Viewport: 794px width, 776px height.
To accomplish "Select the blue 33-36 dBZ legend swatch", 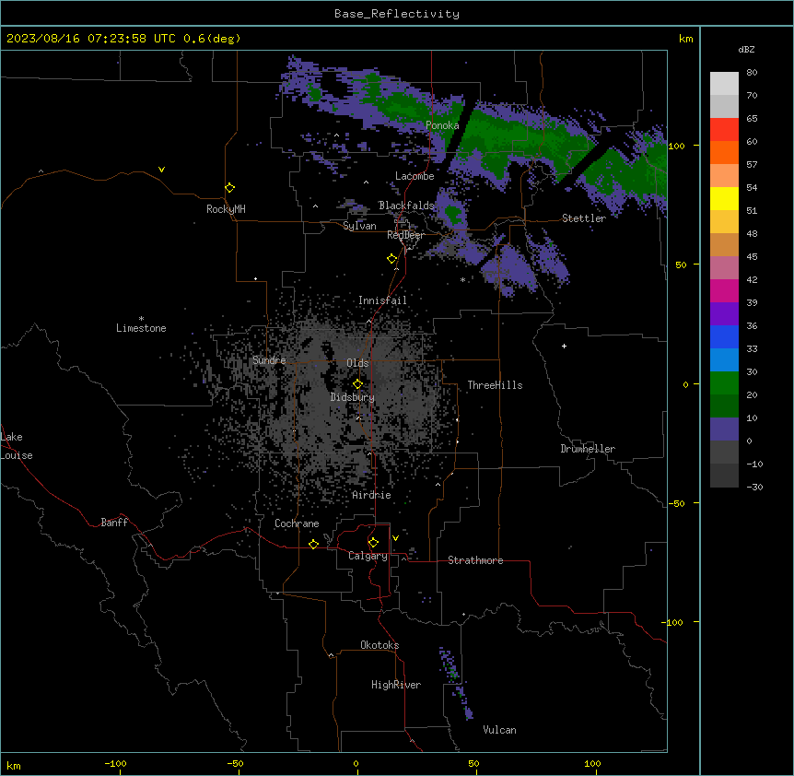I will 724,336.
